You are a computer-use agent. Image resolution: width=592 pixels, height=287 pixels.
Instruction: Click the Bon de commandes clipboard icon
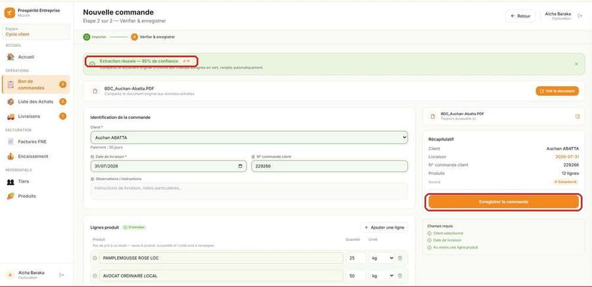(11, 85)
